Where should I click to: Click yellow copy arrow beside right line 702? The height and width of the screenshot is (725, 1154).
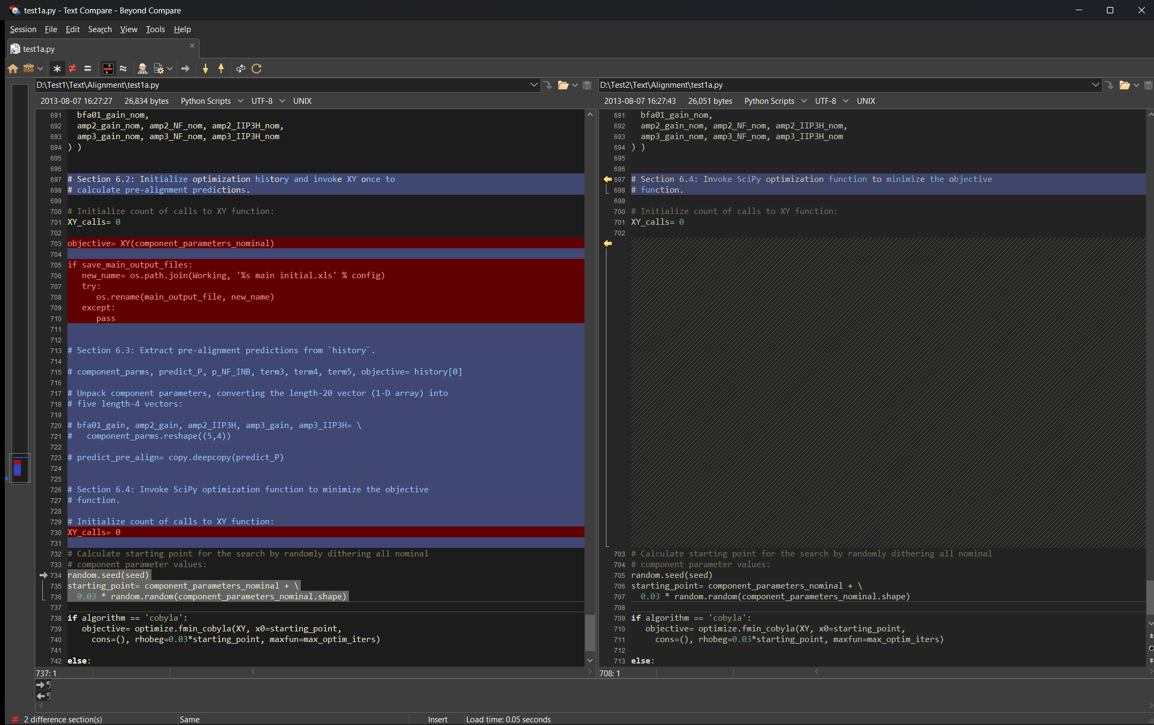click(608, 243)
